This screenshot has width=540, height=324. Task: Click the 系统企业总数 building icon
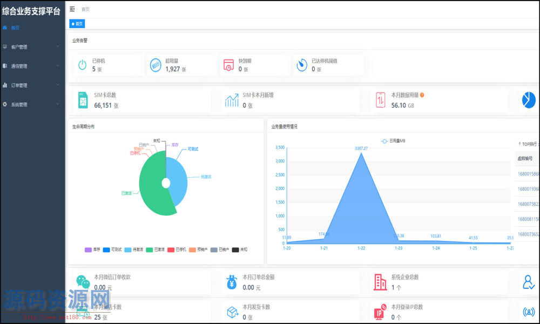[381, 281]
